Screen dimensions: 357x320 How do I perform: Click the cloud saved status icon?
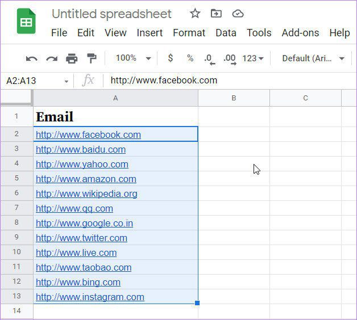coord(238,14)
